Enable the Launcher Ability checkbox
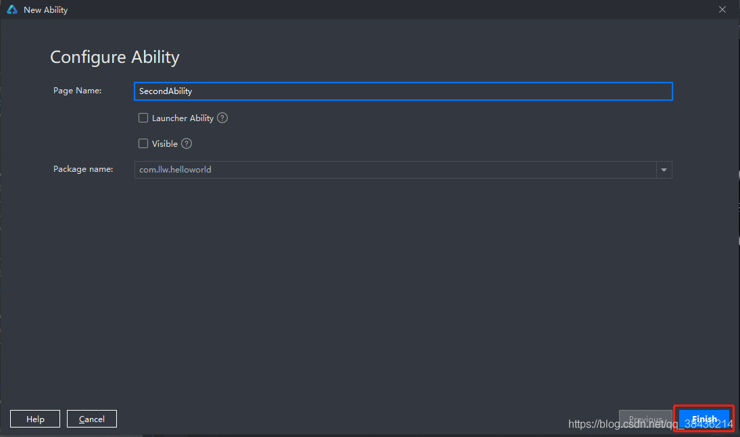Viewport: 740px width, 437px height. pyautogui.click(x=143, y=118)
